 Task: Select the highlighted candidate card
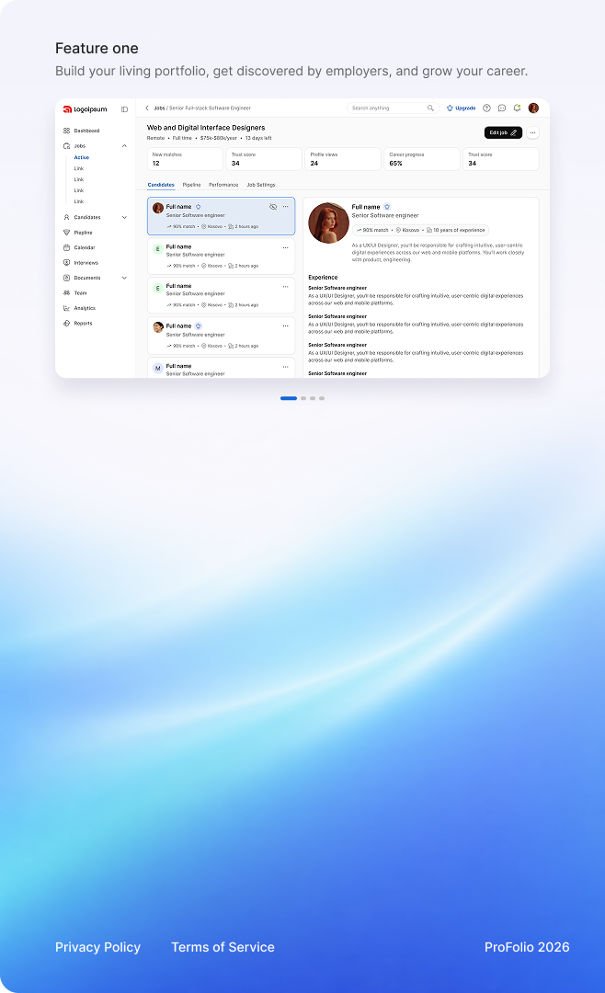tap(221, 216)
